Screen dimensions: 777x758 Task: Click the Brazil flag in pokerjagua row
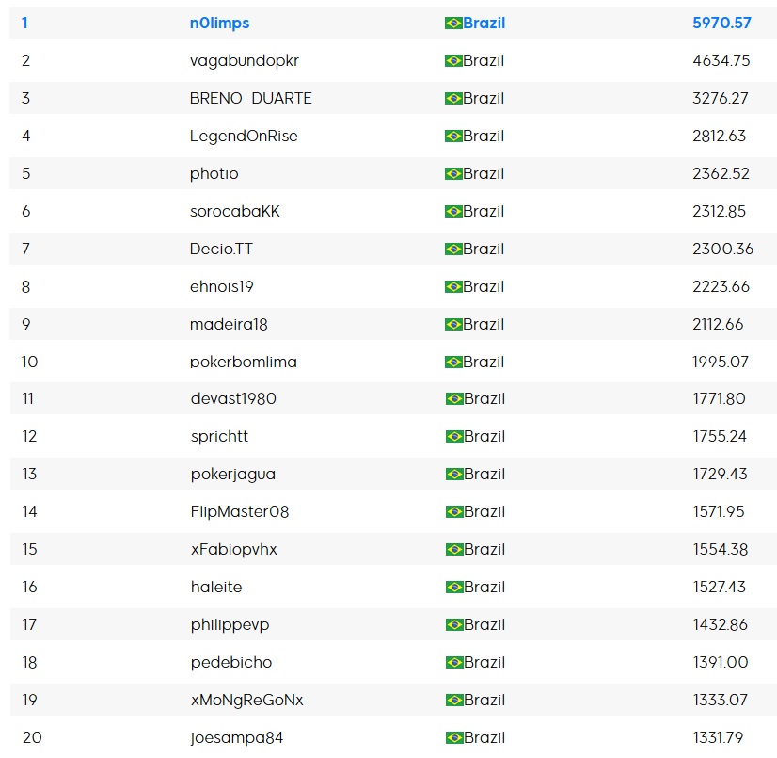pyautogui.click(x=454, y=475)
